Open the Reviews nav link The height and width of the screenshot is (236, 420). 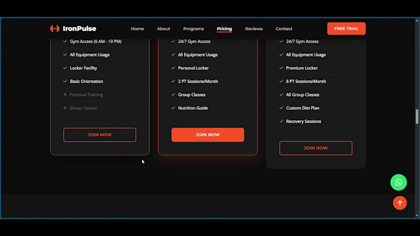click(x=254, y=28)
